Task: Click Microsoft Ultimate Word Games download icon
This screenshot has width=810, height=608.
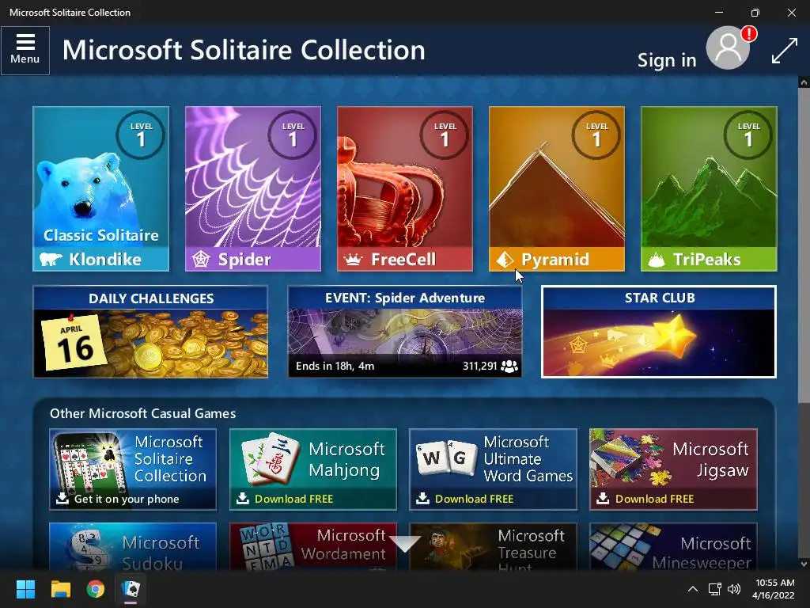Action: tap(422, 499)
